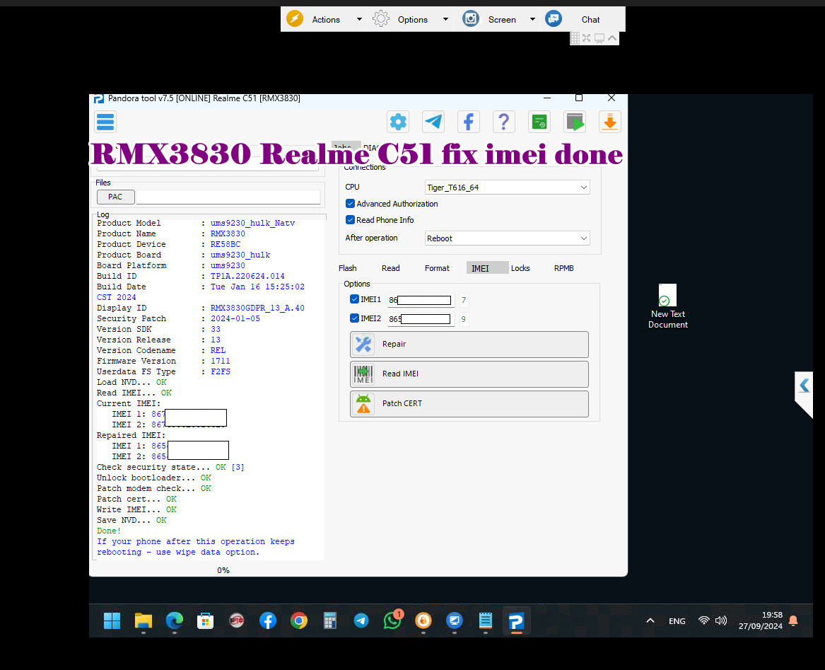
Task: Click the PAC file selection button
Action: [x=115, y=197]
